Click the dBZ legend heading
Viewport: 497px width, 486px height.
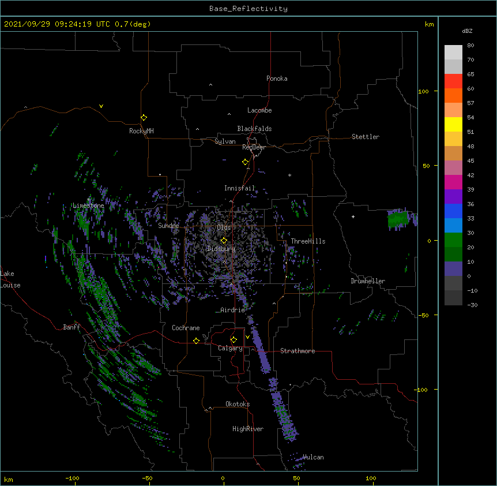coord(467,31)
